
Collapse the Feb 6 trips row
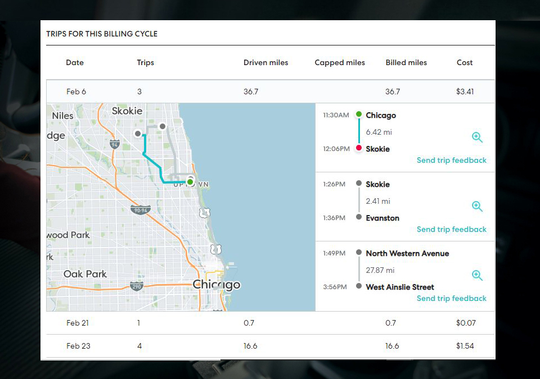(271, 92)
